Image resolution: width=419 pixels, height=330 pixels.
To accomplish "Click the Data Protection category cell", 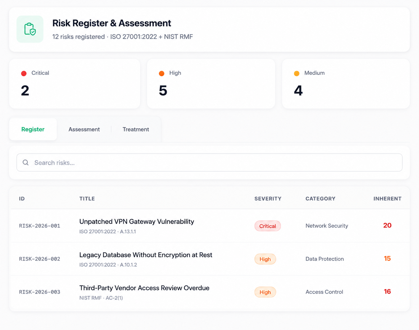I will [325, 259].
